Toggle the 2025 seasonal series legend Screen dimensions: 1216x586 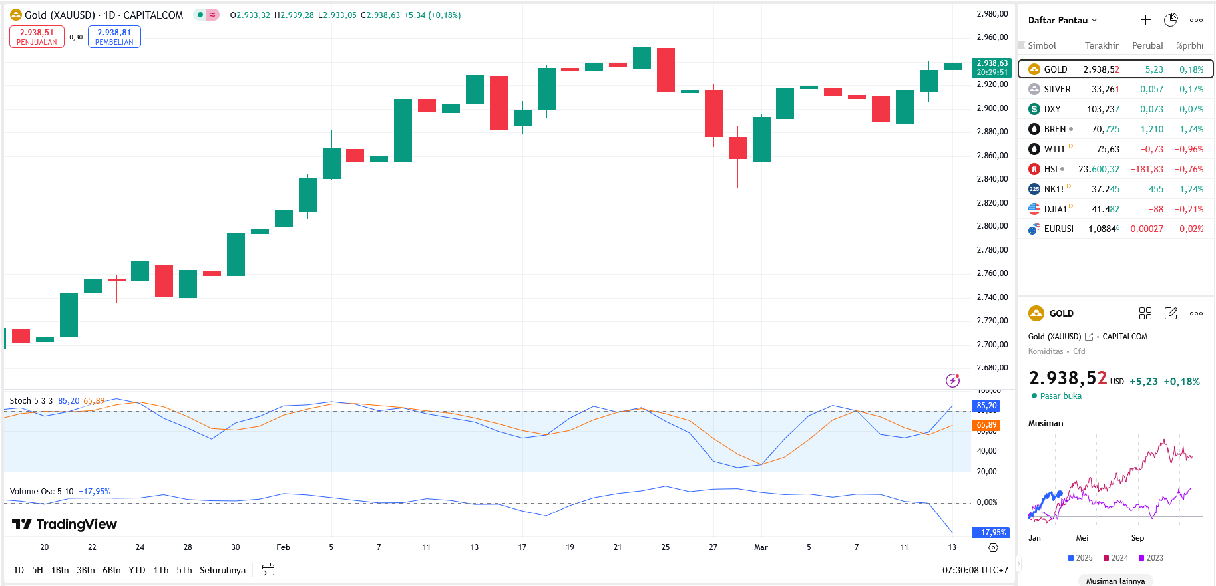pos(1080,558)
